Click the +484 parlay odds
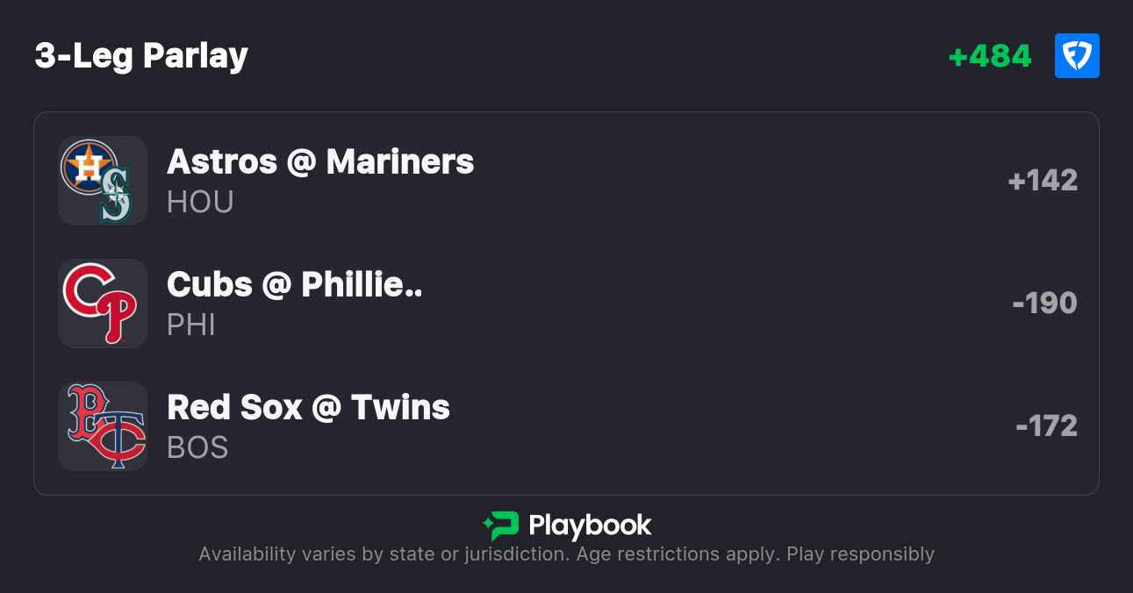Image resolution: width=1133 pixels, height=593 pixels. (990, 56)
